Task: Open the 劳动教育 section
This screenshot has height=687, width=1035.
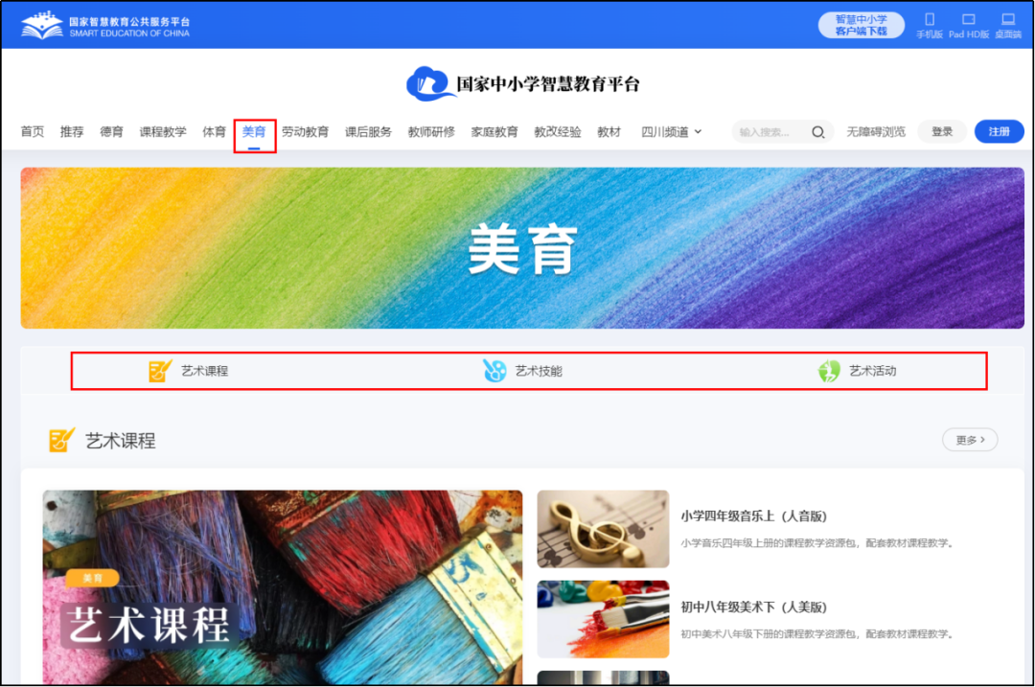Action: [x=305, y=131]
